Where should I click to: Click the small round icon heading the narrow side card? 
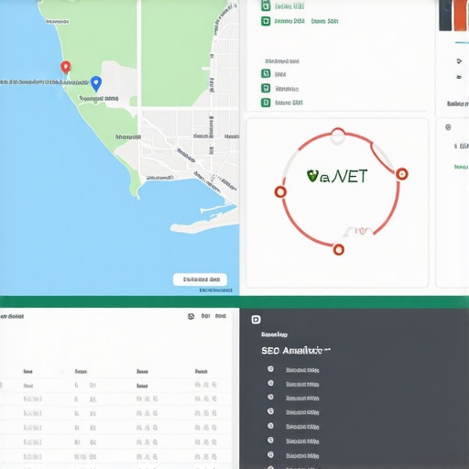pyautogui.click(x=448, y=127)
